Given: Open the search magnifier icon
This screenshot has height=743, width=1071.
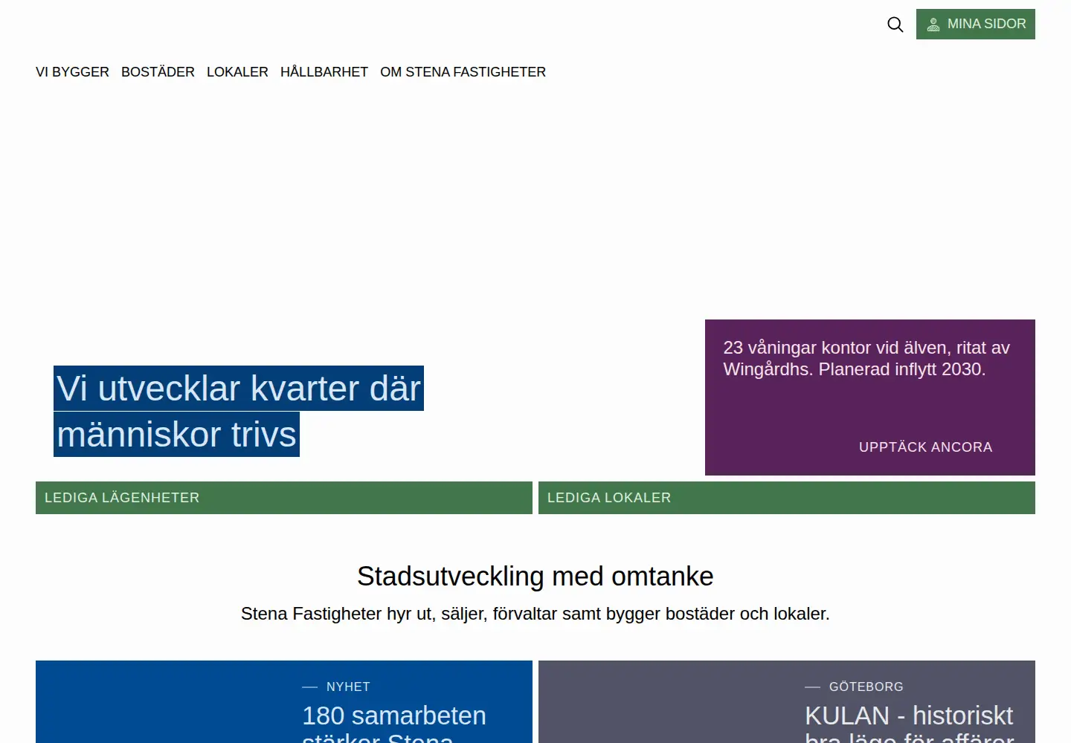Looking at the screenshot, I should [x=895, y=25].
